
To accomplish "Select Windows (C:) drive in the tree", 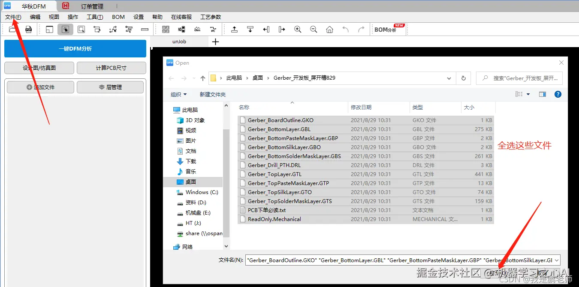I will (202, 192).
